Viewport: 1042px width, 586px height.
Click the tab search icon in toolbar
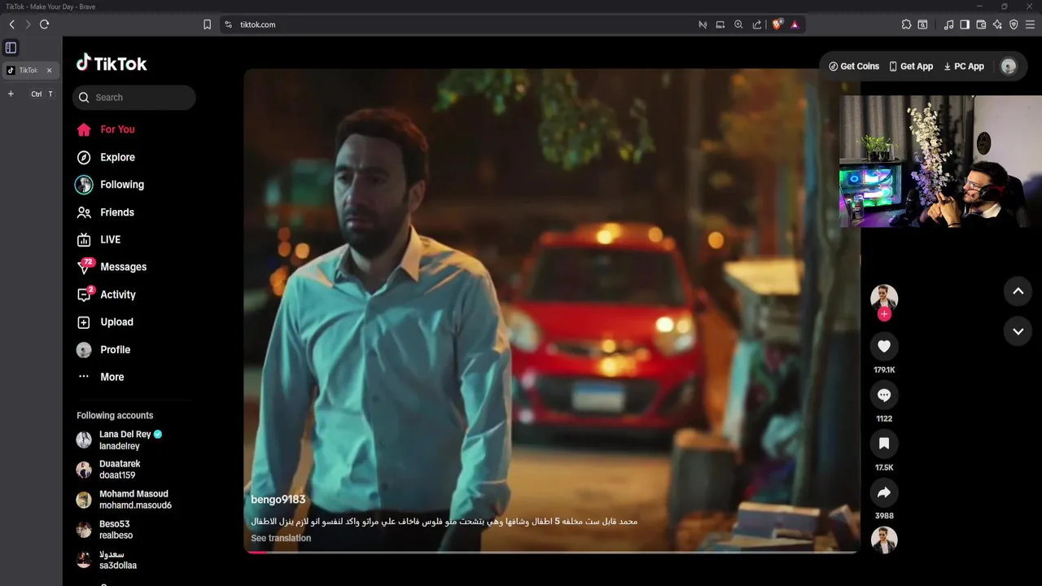pos(922,24)
